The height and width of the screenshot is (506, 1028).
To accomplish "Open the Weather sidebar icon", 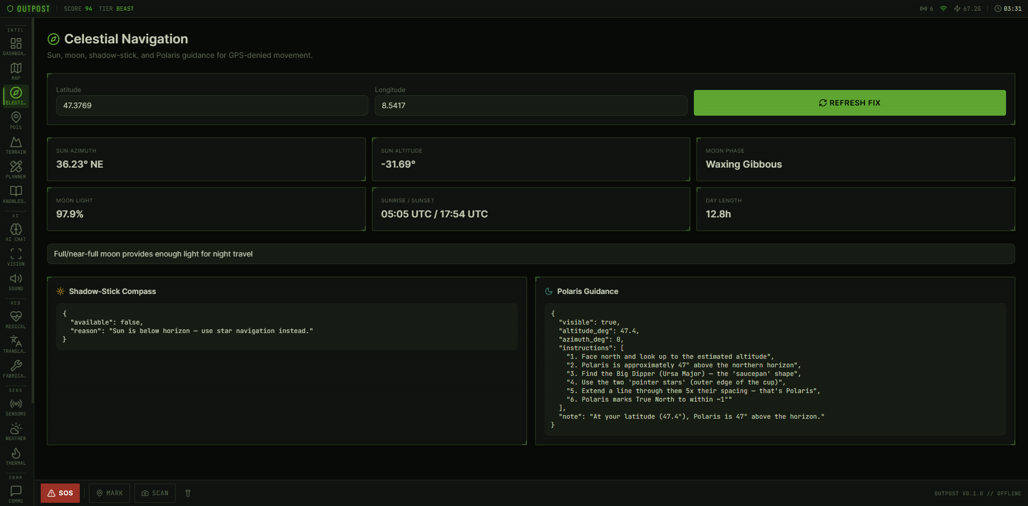I will click(16, 431).
